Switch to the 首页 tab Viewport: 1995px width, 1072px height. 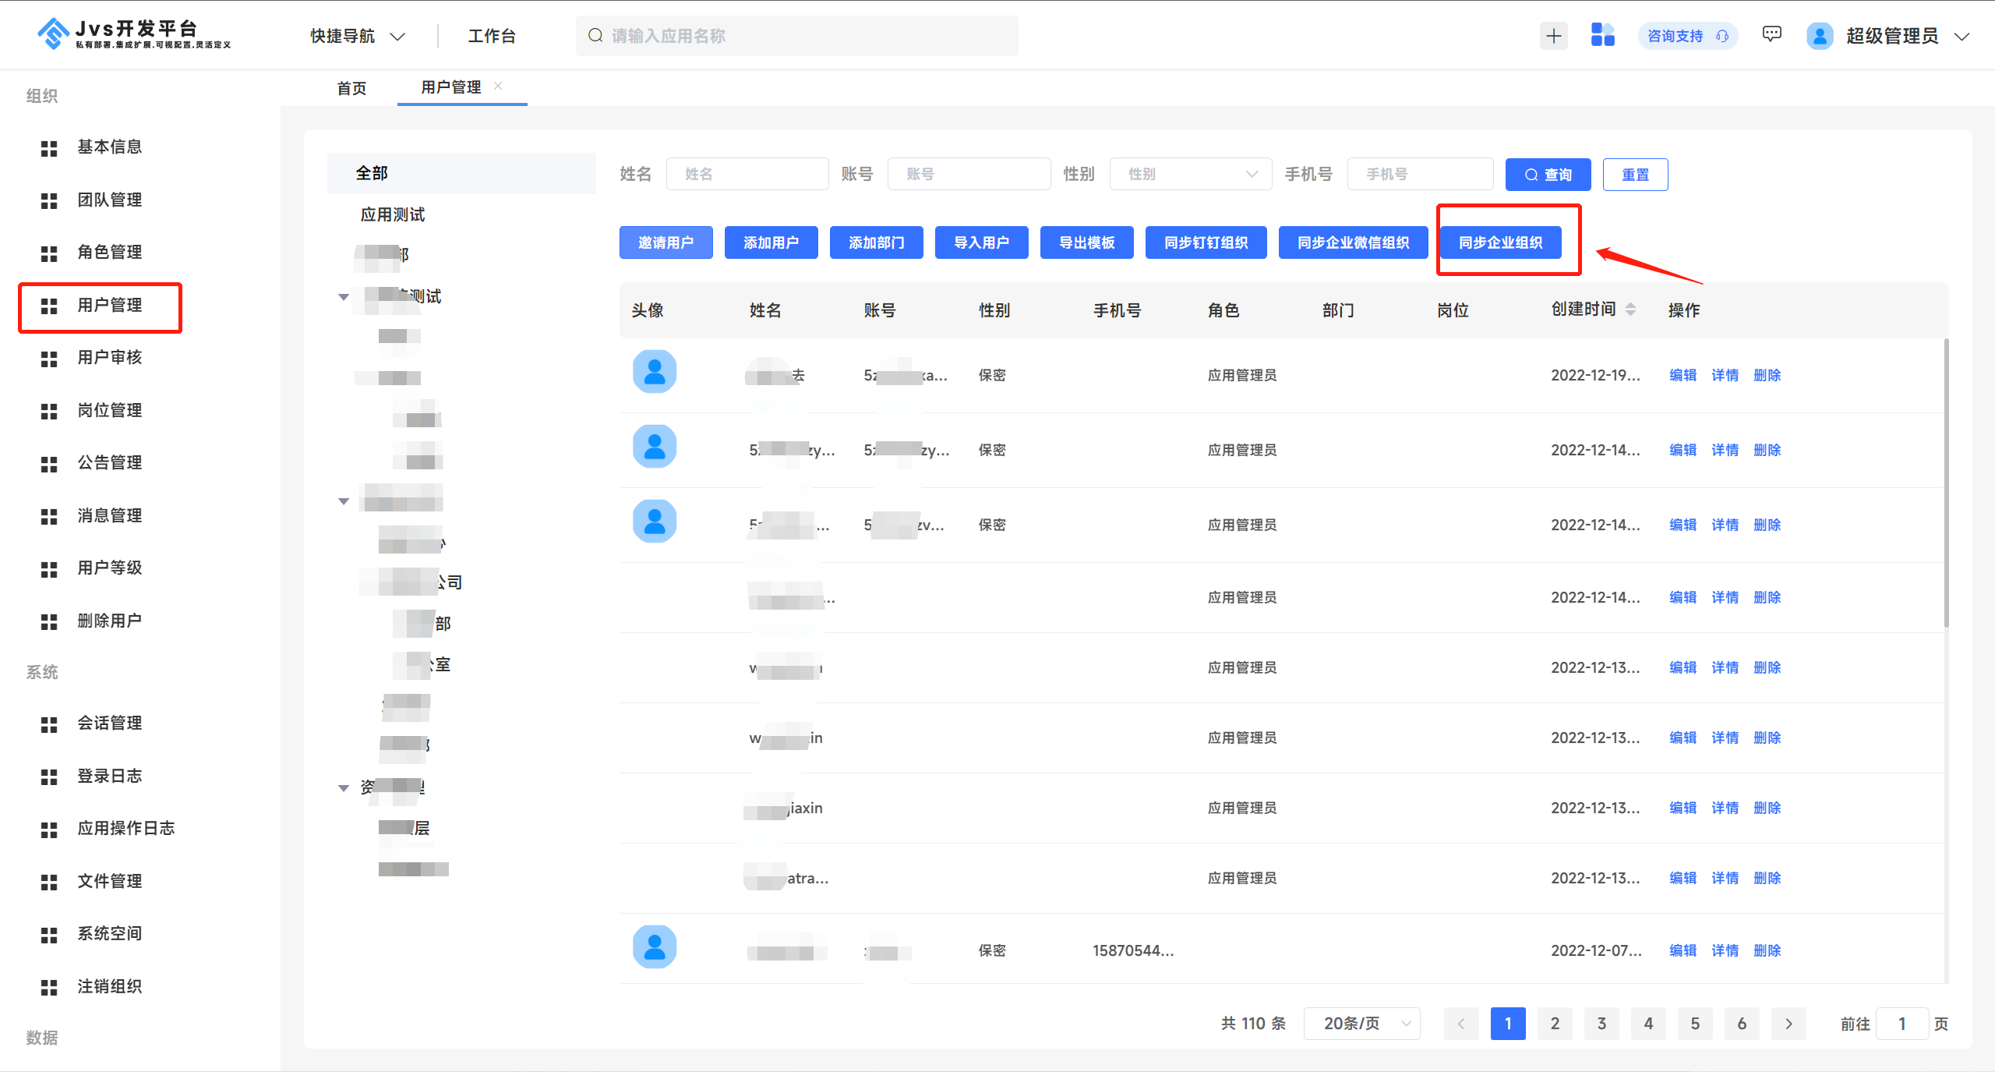351,87
